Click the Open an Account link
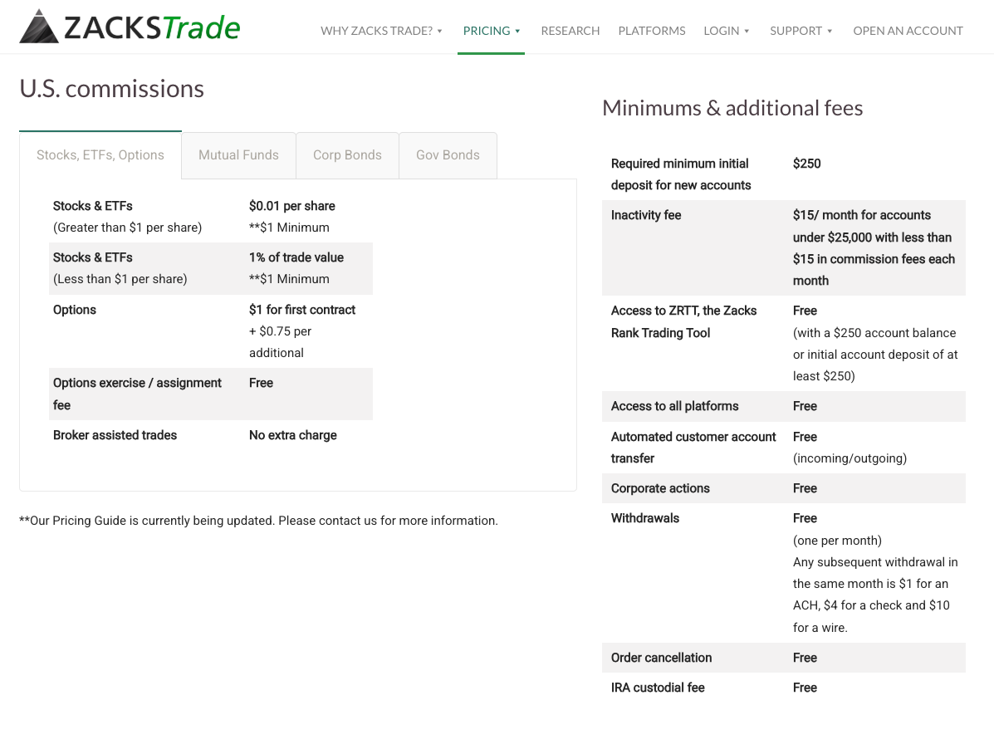The width and height of the screenshot is (994, 754). (908, 31)
